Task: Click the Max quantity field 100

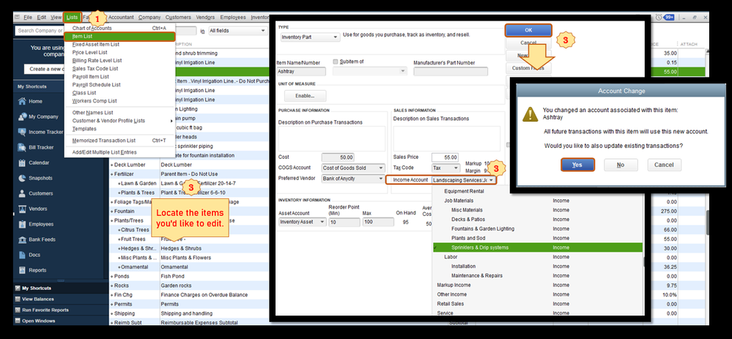Action: pos(378,223)
